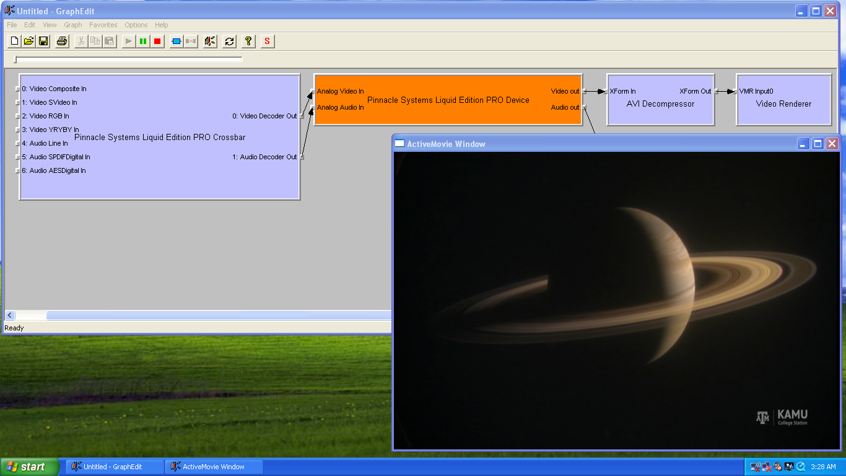This screenshot has height=476, width=846.
Task: Click the seek slider thumb
Action: pos(16,59)
